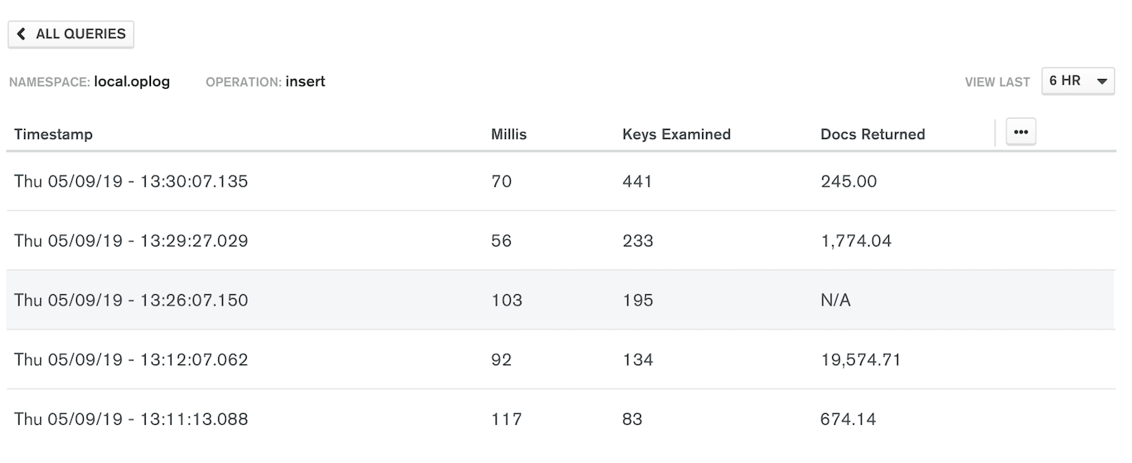Select the 13:11:13.088 query row
This screenshot has height=463, width=1132.
(x=561, y=419)
